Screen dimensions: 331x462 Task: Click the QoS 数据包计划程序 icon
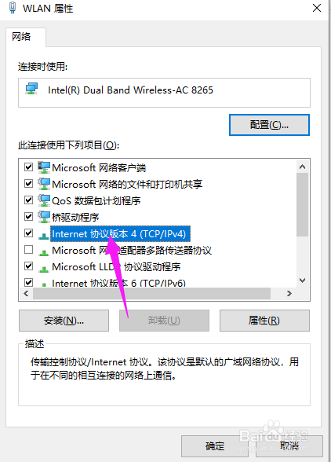(x=44, y=200)
